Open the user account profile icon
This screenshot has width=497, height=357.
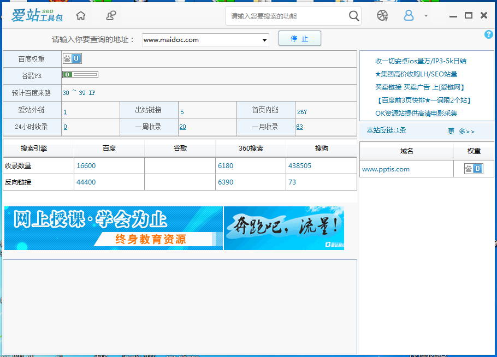(x=409, y=15)
